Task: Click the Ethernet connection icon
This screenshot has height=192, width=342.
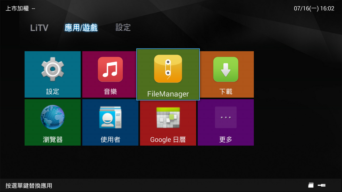Action: pos(322,185)
